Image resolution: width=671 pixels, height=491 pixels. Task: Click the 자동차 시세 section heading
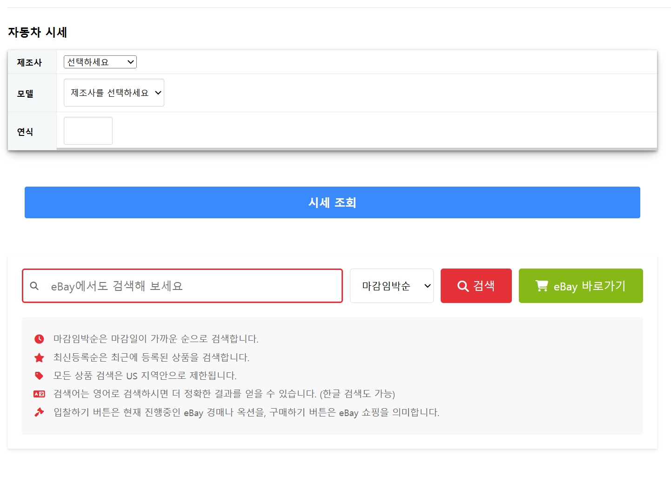coord(38,32)
